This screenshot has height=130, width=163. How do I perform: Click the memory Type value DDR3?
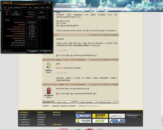[x=16, y=12]
